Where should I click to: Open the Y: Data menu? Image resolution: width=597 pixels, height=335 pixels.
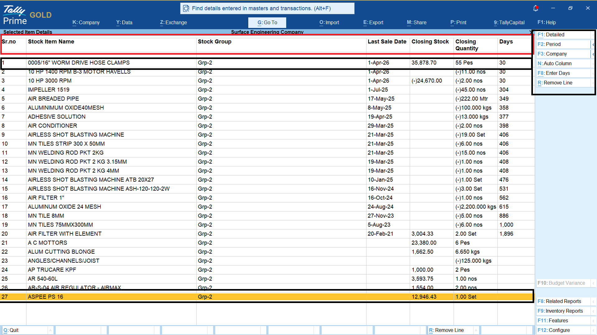[124, 22]
